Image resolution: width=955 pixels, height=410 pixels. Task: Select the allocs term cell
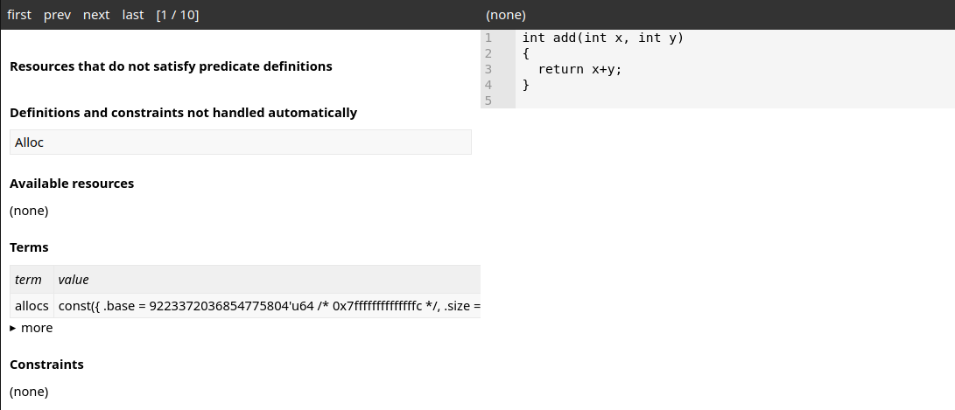pos(32,305)
